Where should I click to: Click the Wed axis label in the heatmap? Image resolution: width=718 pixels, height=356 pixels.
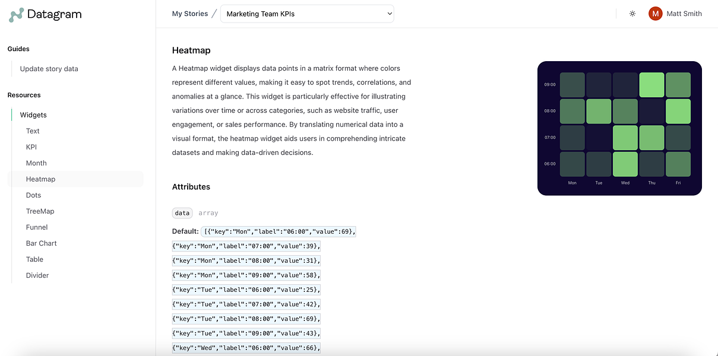(625, 183)
